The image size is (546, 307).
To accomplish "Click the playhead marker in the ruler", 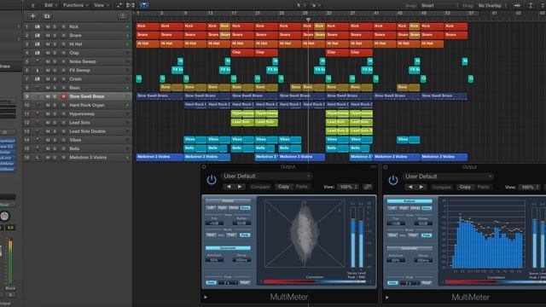I will [308, 20].
